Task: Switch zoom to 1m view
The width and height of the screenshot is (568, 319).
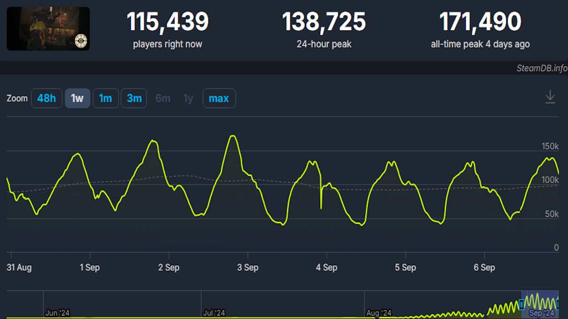Action: coord(105,98)
